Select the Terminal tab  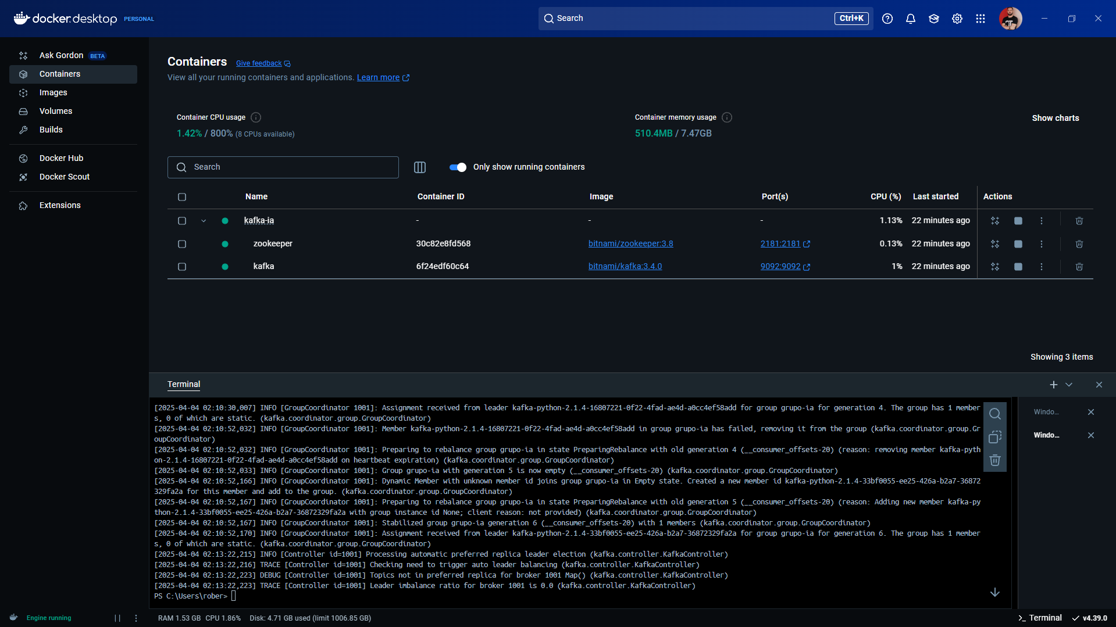pyautogui.click(x=184, y=384)
